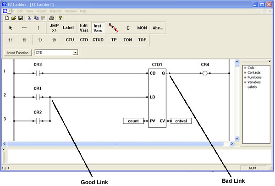Image resolution: width=275 pixels, height=186 pixels.
Task: Select the horizontal link tool
Action: click(24, 27)
